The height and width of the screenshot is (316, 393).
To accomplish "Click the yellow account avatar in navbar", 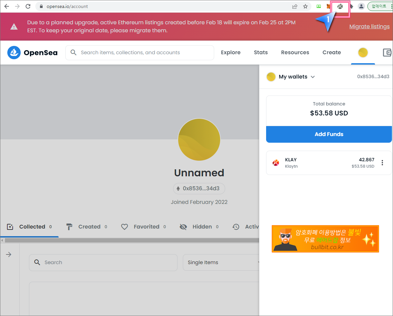I will point(363,53).
